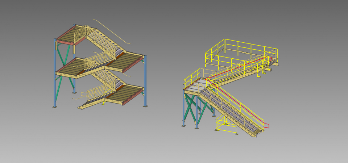
Task: Click the red beam under the top-left platform
Action: pyautogui.click(x=65, y=42)
